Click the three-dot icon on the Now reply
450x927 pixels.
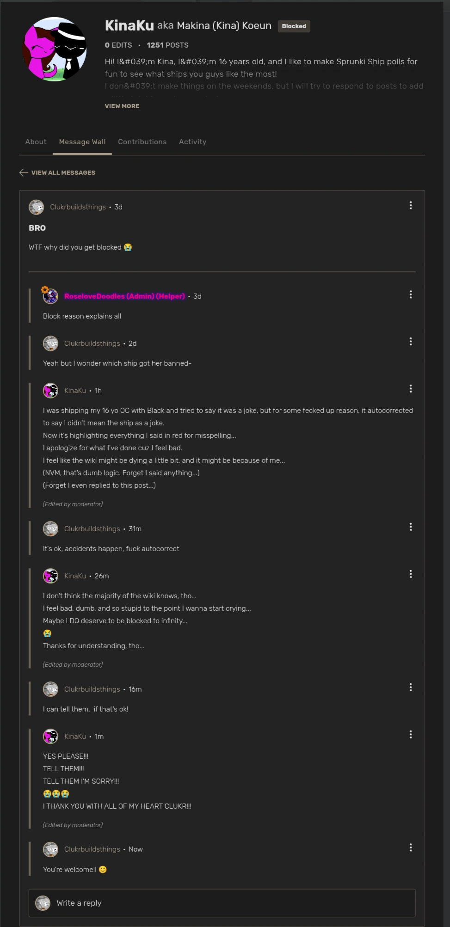[x=410, y=847]
